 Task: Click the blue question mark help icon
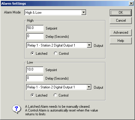coord(17,109)
